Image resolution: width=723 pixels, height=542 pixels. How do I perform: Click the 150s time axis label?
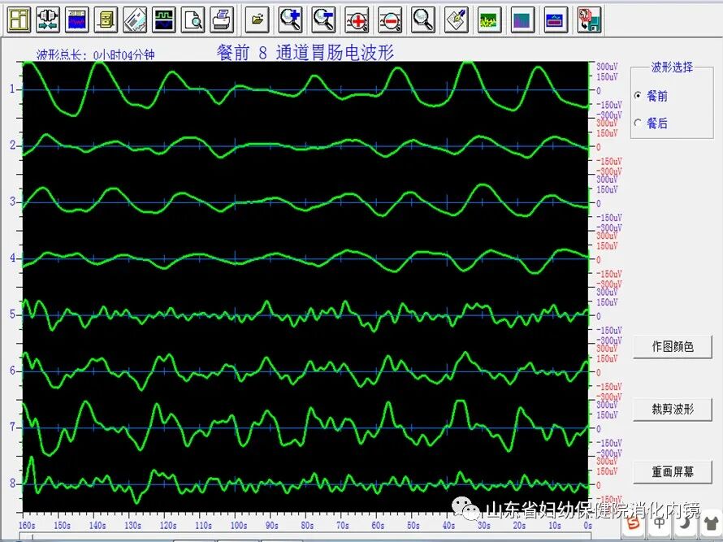62,526
